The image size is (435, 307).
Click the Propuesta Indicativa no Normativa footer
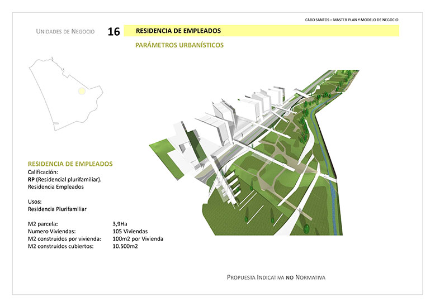pos(276,277)
